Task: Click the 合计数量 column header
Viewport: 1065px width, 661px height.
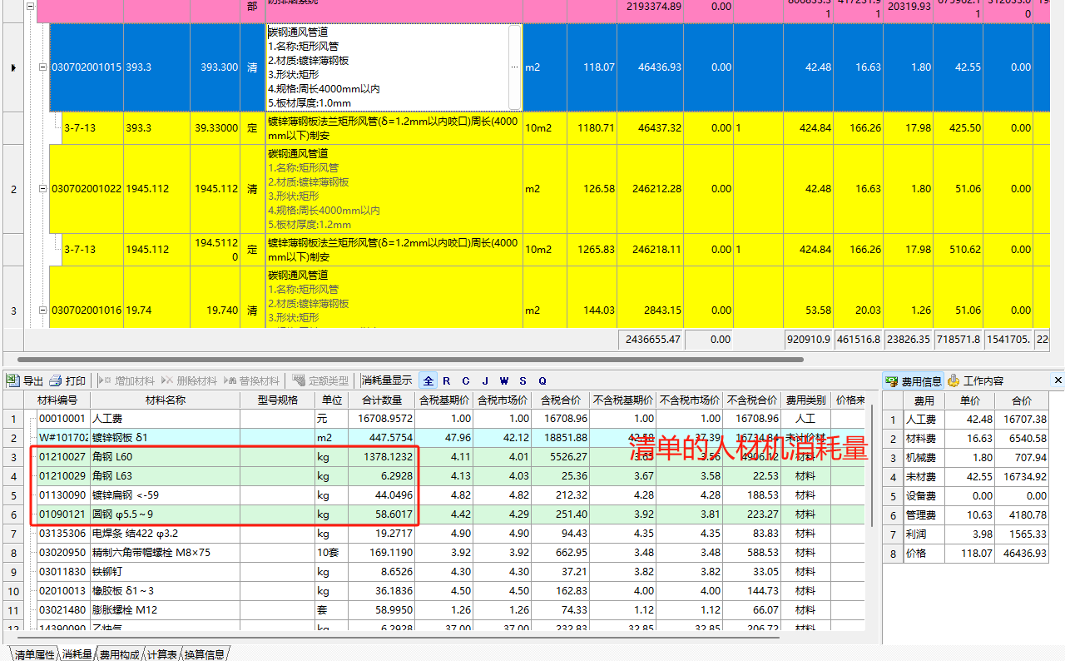Action: point(382,400)
